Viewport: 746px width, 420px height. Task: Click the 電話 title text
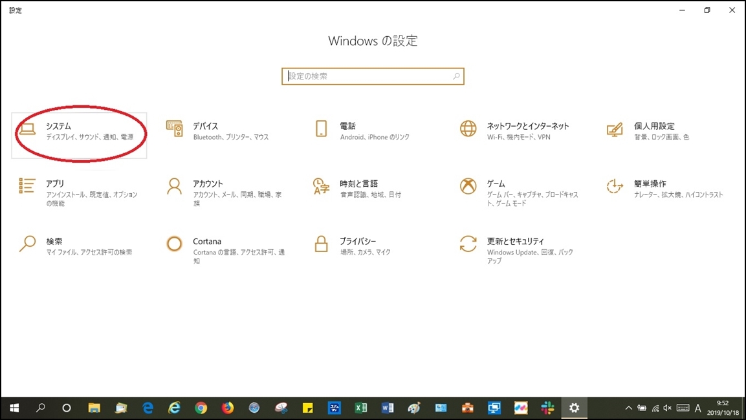tap(348, 126)
